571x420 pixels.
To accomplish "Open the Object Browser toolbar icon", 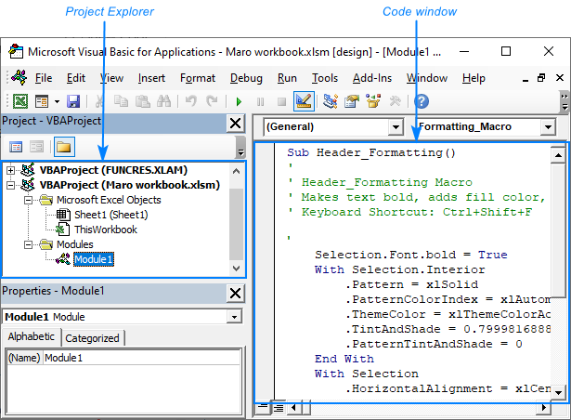I will click(x=373, y=101).
